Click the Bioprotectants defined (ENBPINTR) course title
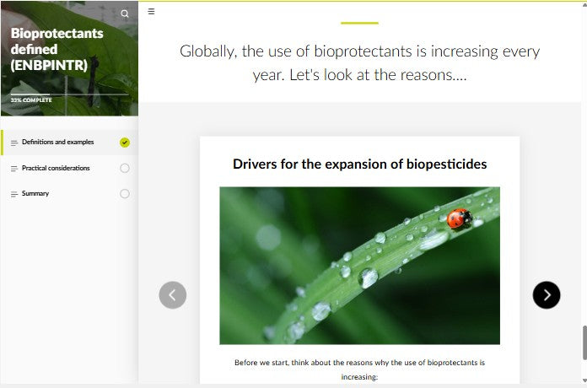Viewport: 587px width, 388px height. pyautogui.click(x=57, y=49)
